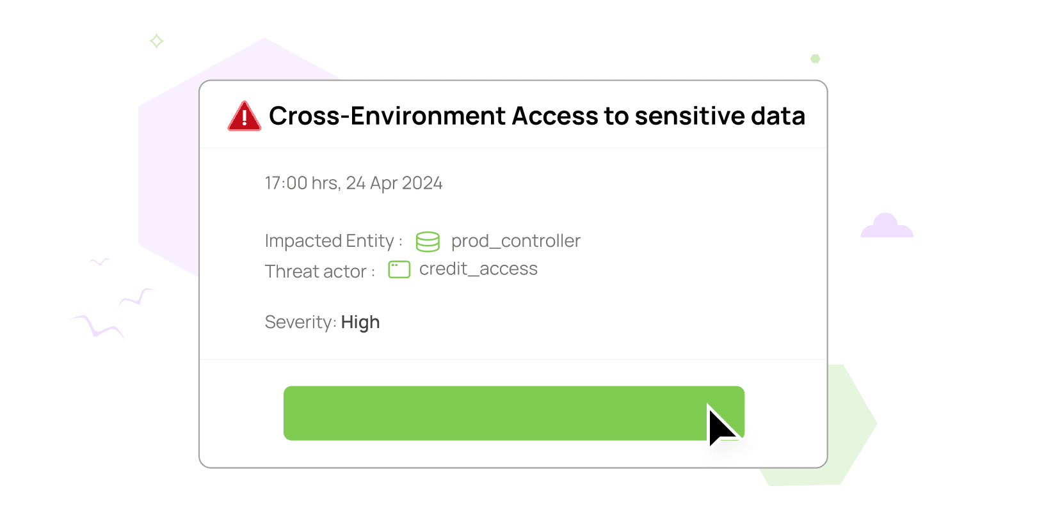
Task: Click the High severity value
Action: 360,322
